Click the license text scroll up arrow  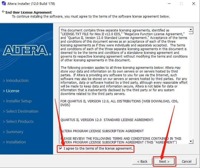tap(191, 30)
